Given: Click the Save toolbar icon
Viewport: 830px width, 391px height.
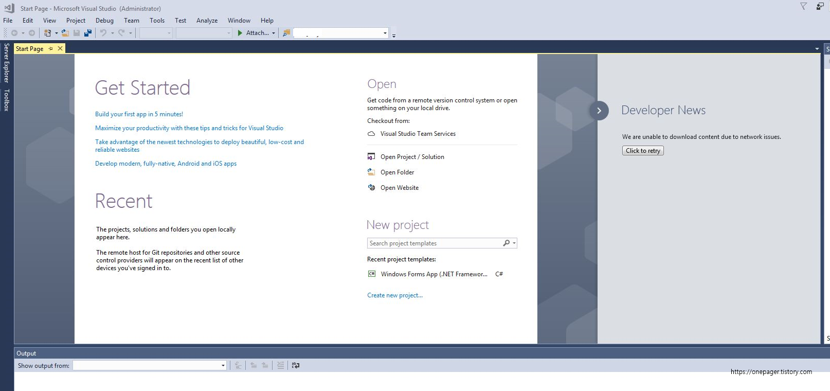Looking at the screenshot, I should pyautogui.click(x=77, y=33).
